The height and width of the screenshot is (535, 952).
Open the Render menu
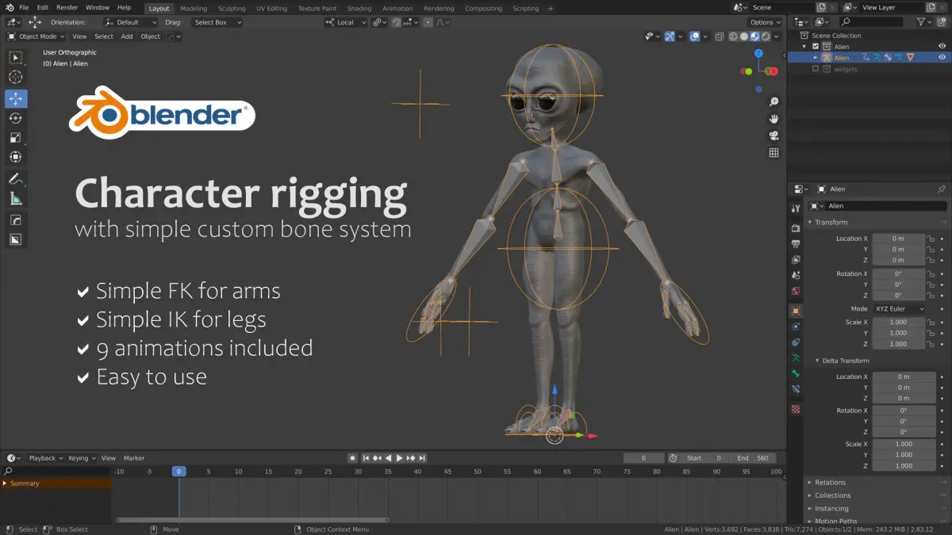(x=67, y=8)
